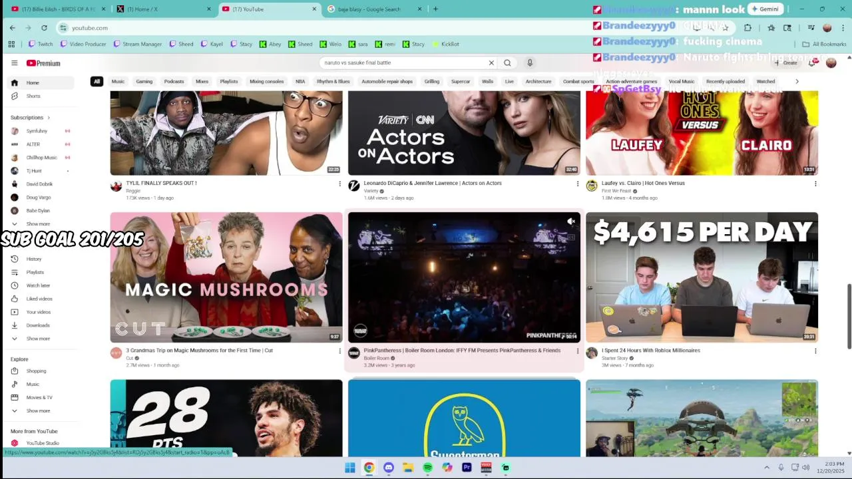This screenshot has width=852, height=479.
Task: Open the Chrome apps grid shortcut
Action: [x=11, y=44]
